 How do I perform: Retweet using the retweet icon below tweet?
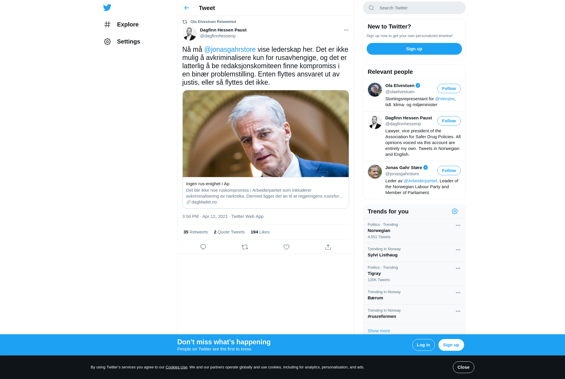245,247
